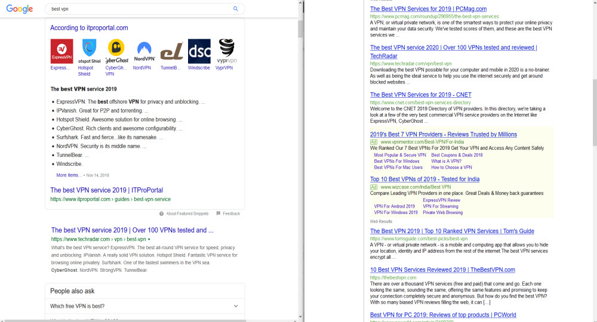Open the NordVPN logo thumbnail
This screenshot has height=322, width=597.
point(144,51)
